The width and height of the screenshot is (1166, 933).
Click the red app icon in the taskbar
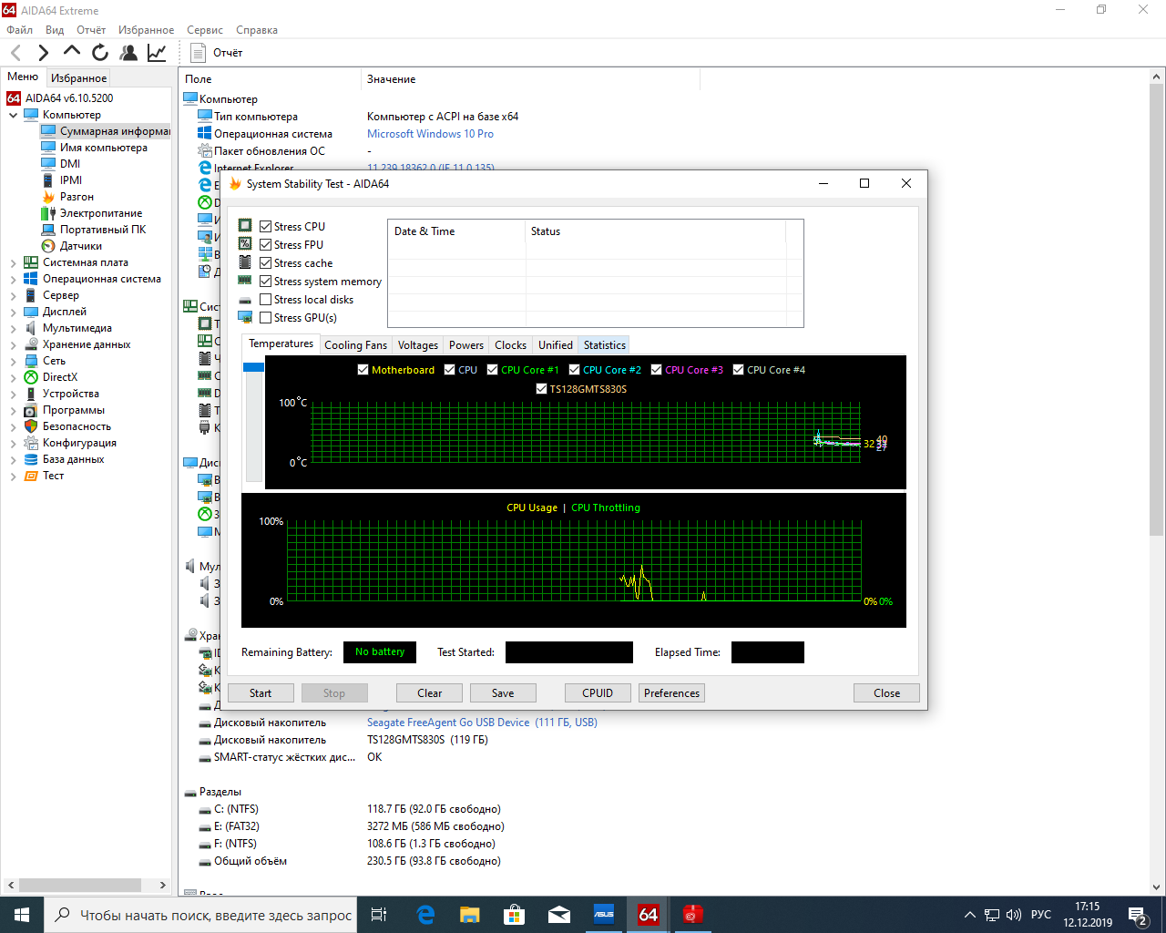pos(692,915)
